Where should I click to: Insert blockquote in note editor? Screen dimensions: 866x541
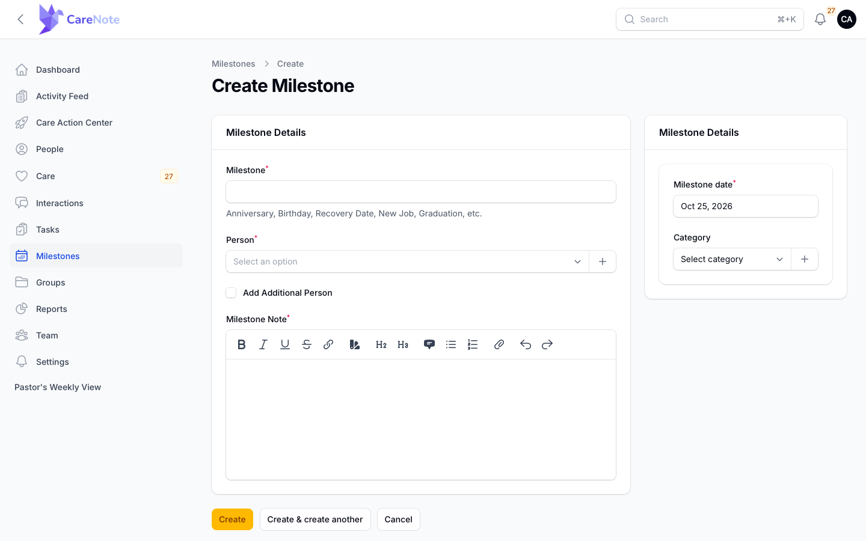pos(429,344)
